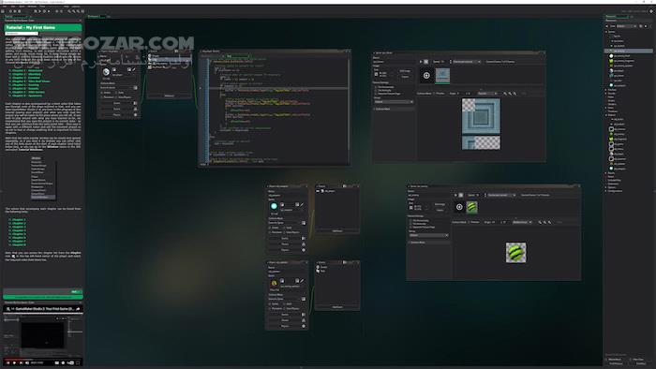
Task: Toggle Visible checkbox in top-left object editor
Action: pyautogui.click(x=102, y=93)
